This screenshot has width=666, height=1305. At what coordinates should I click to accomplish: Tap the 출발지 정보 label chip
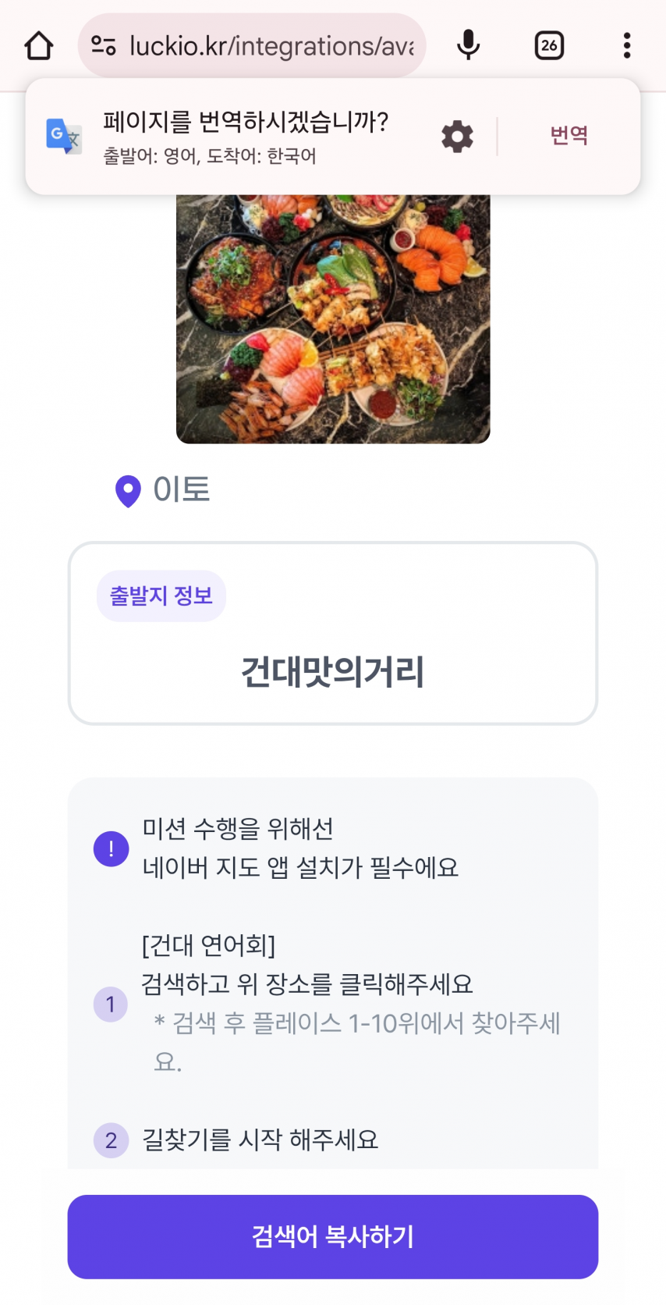pos(161,596)
